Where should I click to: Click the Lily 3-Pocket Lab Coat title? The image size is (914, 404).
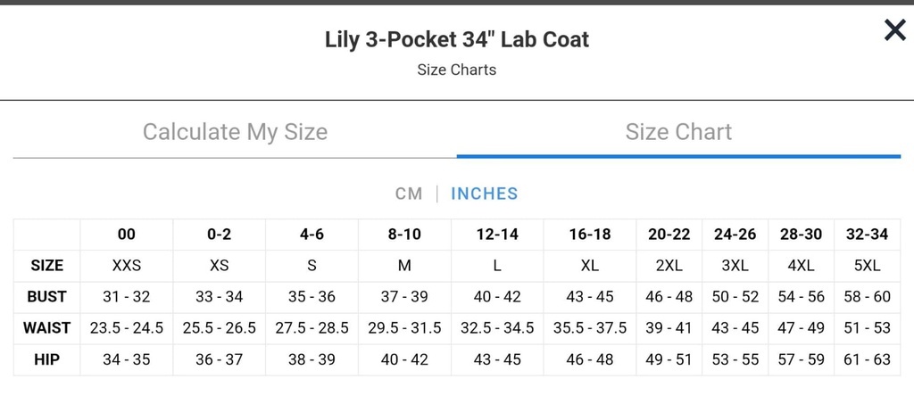pyautogui.click(x=457, y=39)
